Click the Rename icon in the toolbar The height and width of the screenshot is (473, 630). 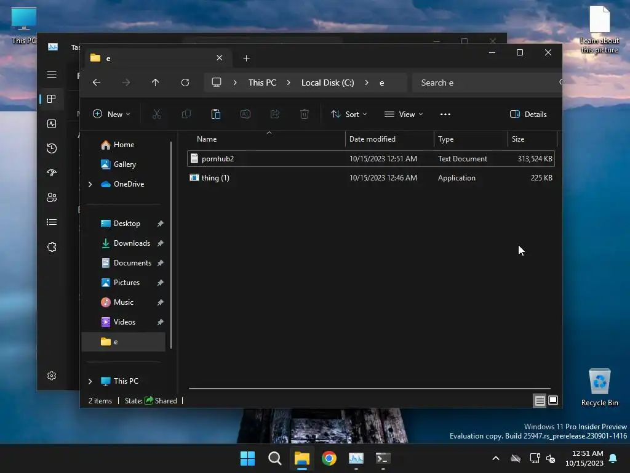click(x=245, y=114)
